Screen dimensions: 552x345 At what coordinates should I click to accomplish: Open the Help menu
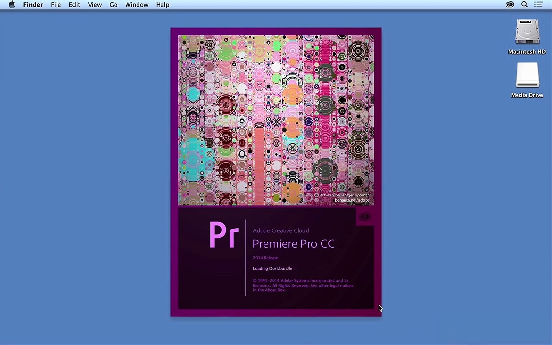162,5
